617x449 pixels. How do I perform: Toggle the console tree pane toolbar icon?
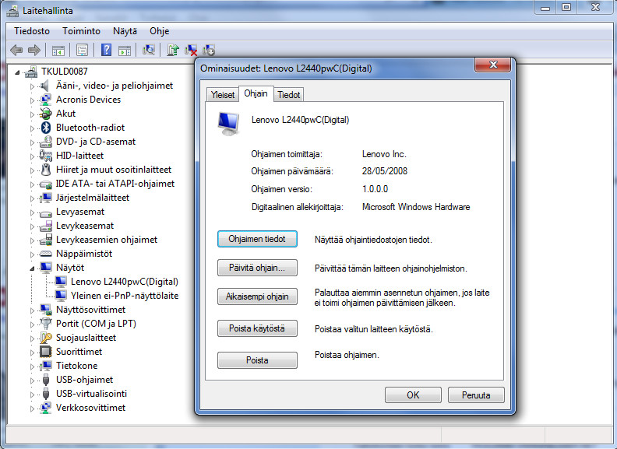pos(58,51)
